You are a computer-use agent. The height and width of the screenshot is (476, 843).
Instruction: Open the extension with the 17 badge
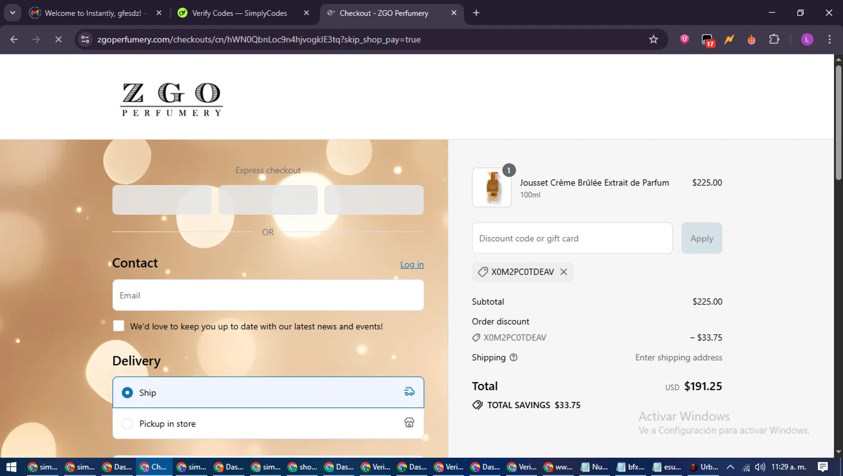(x=707, y=40)
